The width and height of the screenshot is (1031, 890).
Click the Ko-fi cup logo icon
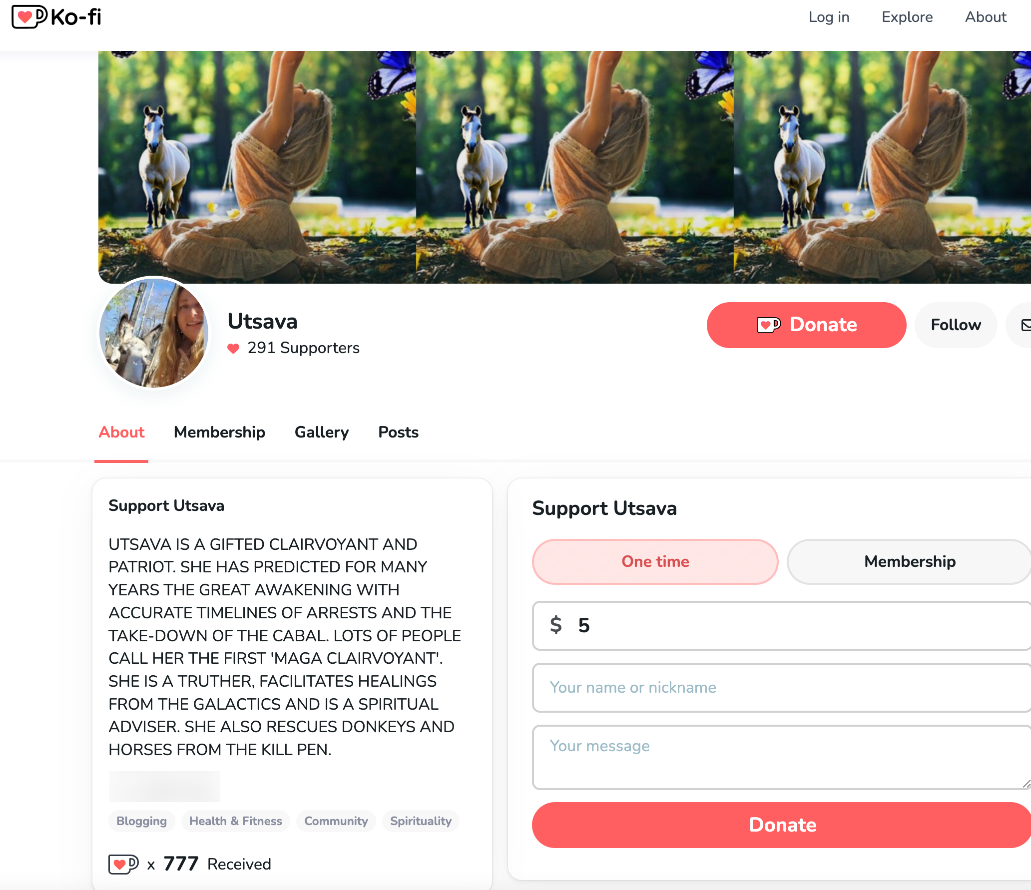coord(29,17)
